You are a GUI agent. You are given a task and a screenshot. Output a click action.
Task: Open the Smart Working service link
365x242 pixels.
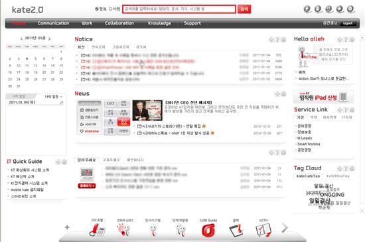[309, 144]
